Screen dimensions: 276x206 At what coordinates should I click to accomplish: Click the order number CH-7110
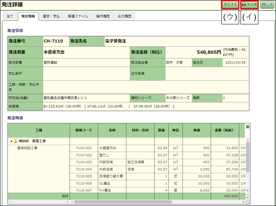tap(53, 41)
